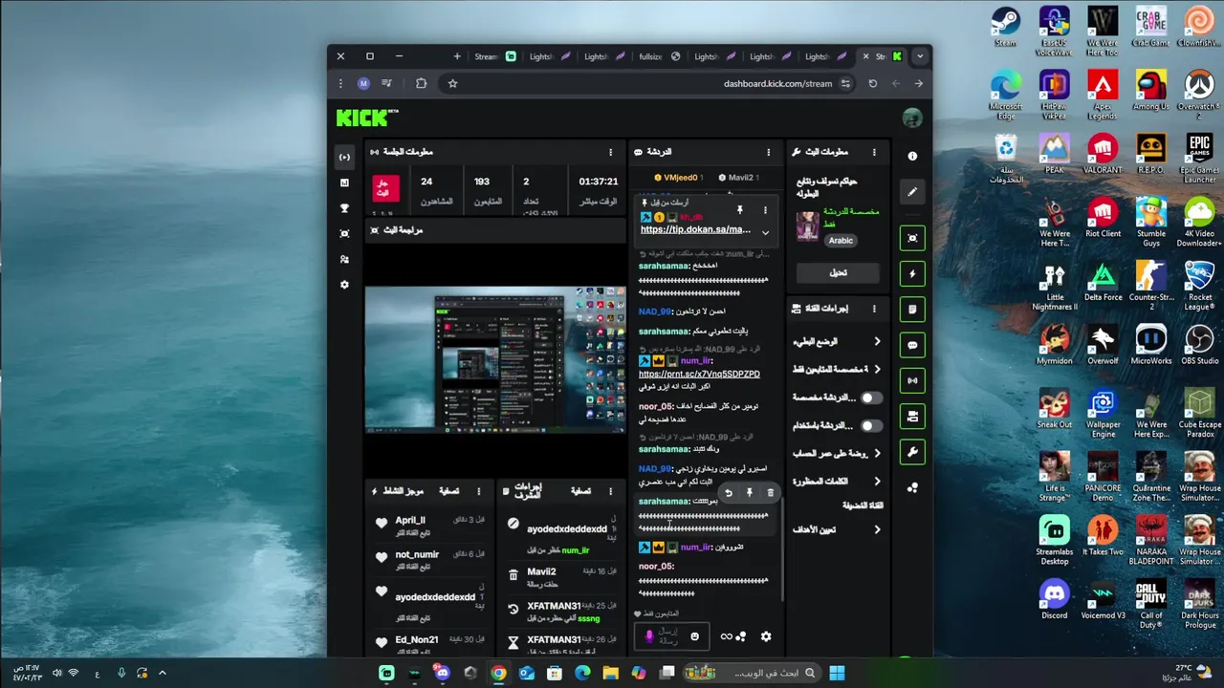Click the infinity icon beside chat input
Image resolution: width=1224 pixels, height=688 pixels.
[726, 636]
